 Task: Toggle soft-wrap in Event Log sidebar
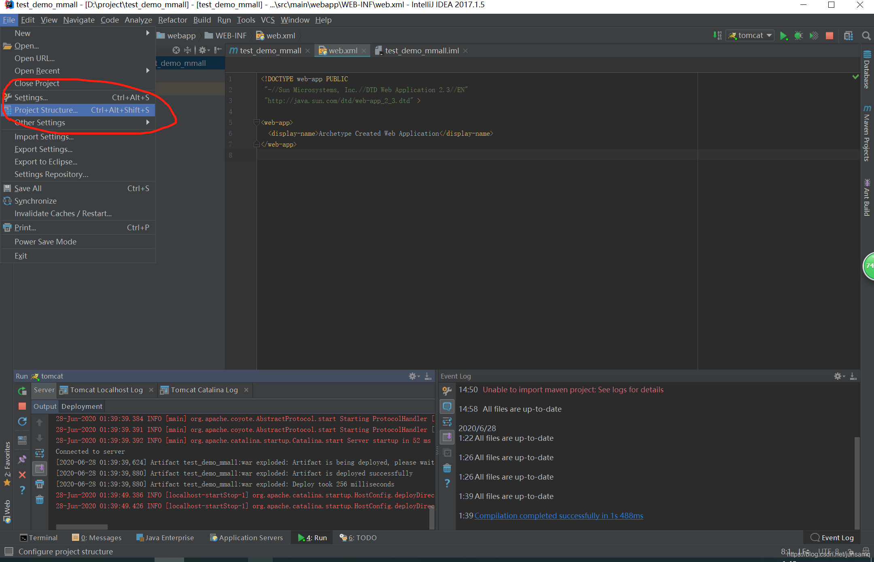[x=447, y=422]
